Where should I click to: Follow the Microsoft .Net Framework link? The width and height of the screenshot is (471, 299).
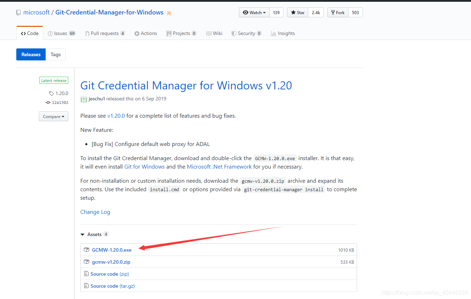point(219,166)
